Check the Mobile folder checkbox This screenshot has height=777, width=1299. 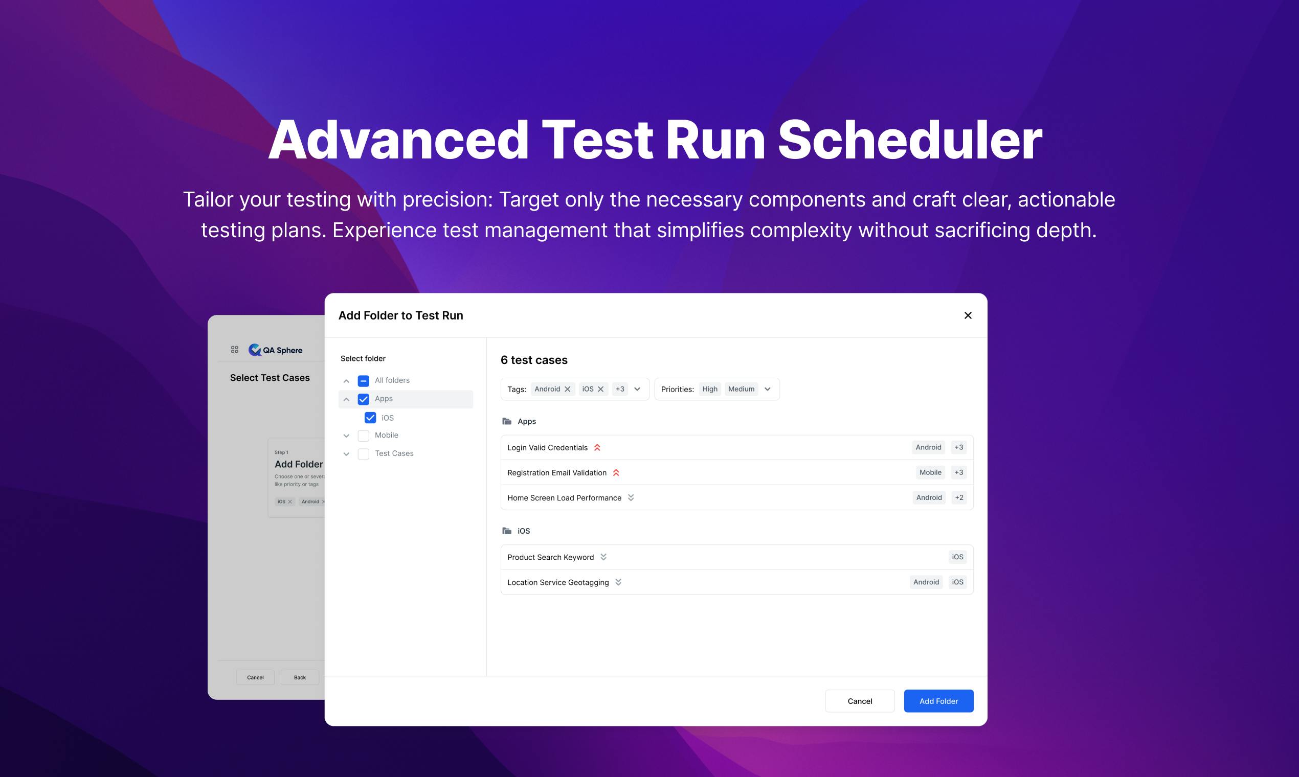point(363,436)
